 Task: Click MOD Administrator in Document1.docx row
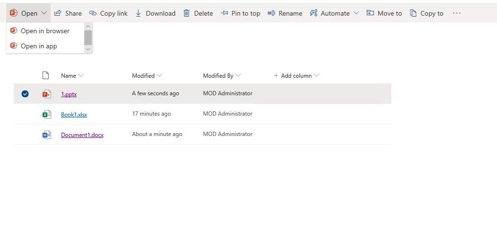click(x=228, y=134)
